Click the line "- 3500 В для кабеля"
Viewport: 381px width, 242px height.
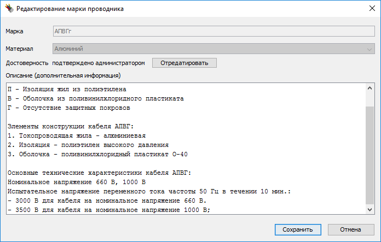[109, 210]
